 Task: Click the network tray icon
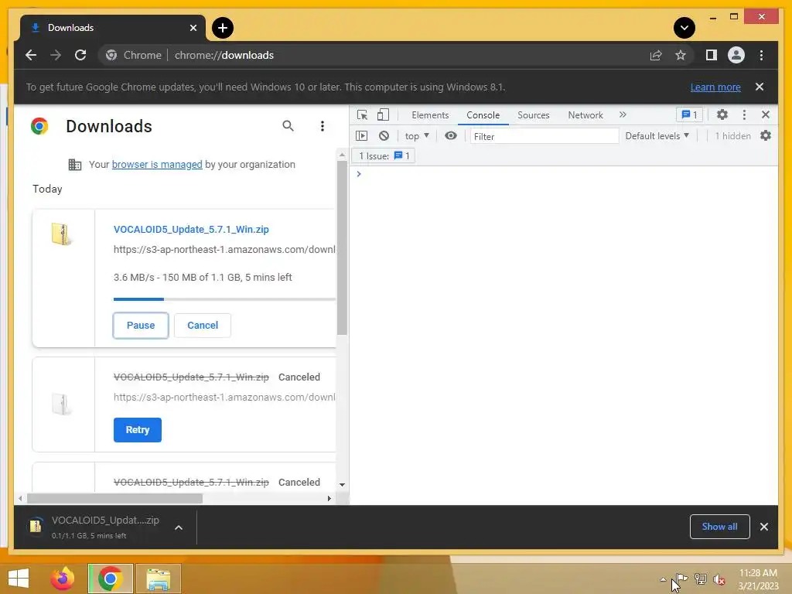coord(701,579)
